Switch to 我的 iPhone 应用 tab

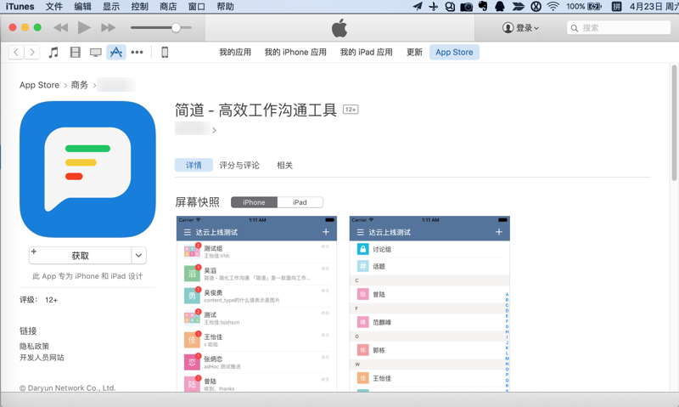pos(295,53)
